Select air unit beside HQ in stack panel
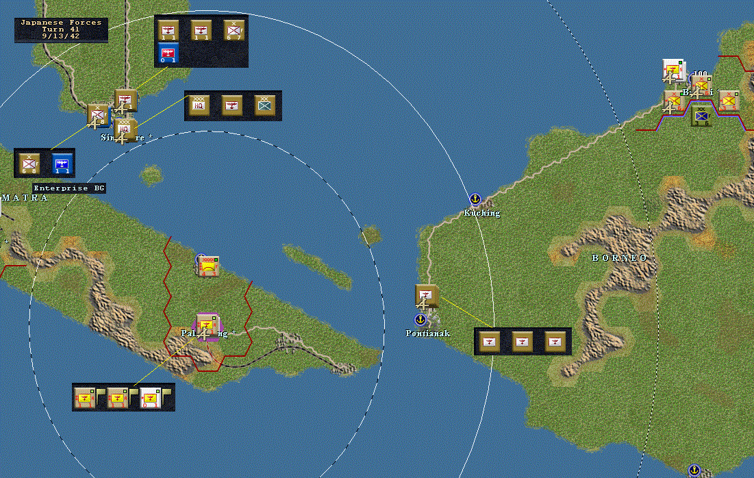754x478 pixels. [x=231, y=105]
